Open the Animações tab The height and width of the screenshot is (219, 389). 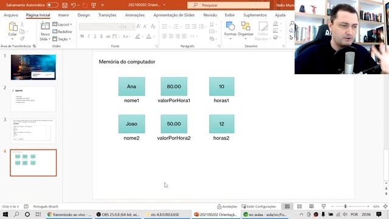[x=135, y=15]
